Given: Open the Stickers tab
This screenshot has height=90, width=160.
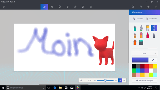Looking at the screenshot, I should point(60,7).
